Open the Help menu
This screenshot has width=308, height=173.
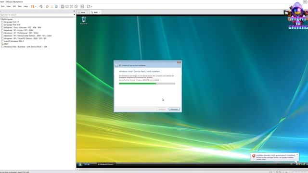[x=26, y=6]
